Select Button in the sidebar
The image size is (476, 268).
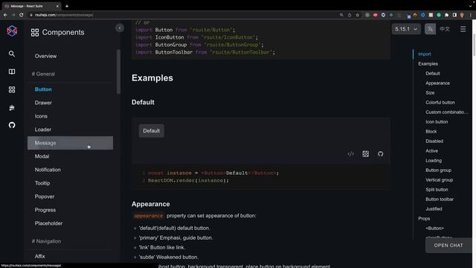(x=70, y=89)
